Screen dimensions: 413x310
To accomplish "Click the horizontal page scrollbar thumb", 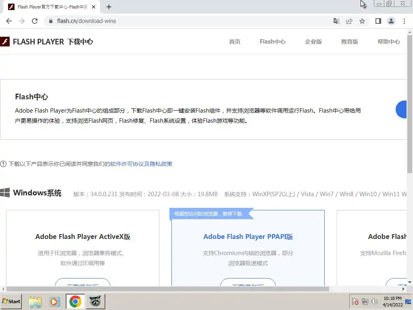I will 167,289.
